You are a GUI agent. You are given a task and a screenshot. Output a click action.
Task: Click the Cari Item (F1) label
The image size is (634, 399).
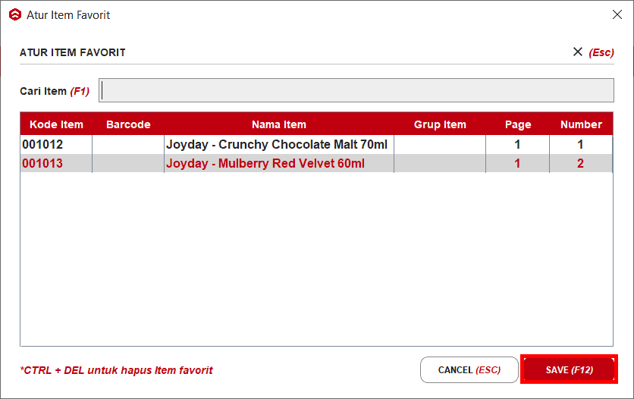pyautogui.click(x=55, y=91)
